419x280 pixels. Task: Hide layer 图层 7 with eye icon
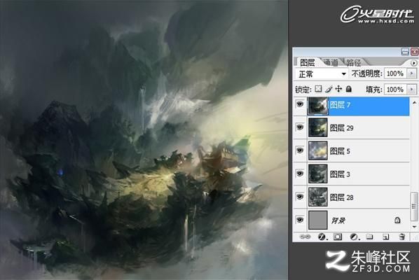(300, 104)
